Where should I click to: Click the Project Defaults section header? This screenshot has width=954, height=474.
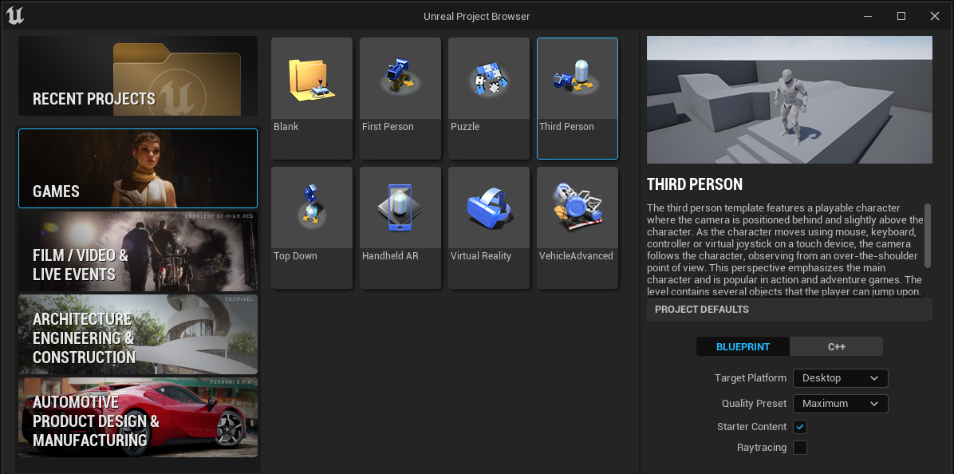coord(789,309)
